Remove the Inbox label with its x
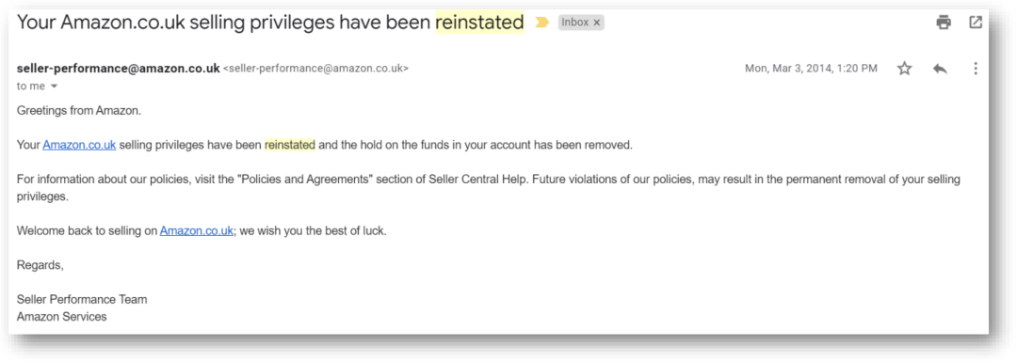 pyautogui.click(x=597, y=23)
